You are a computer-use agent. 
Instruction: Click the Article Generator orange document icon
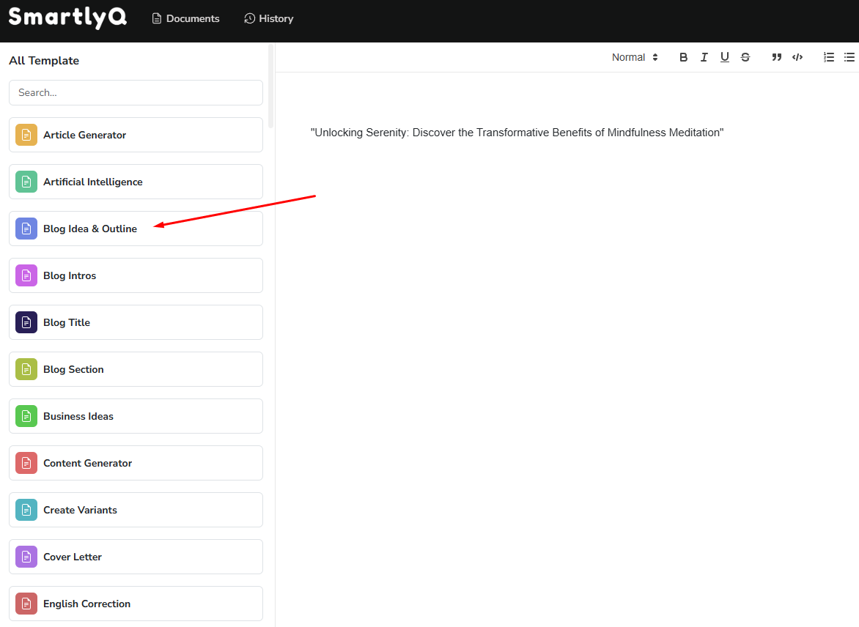tap(26, 135)
